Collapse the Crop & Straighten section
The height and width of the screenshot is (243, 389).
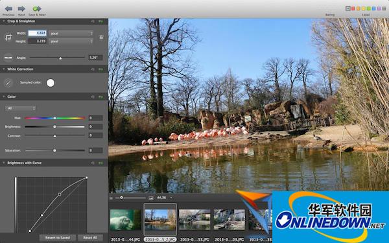coord(4,21)
